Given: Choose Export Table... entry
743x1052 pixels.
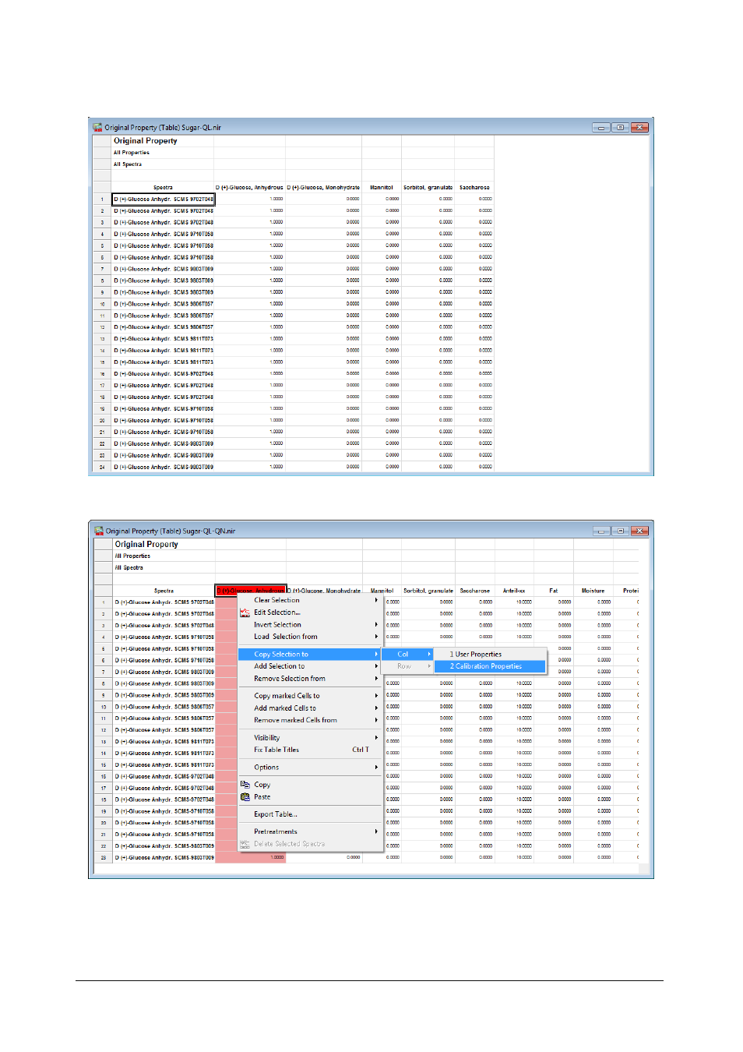Looking at the screenshot, I should [311, 814].
